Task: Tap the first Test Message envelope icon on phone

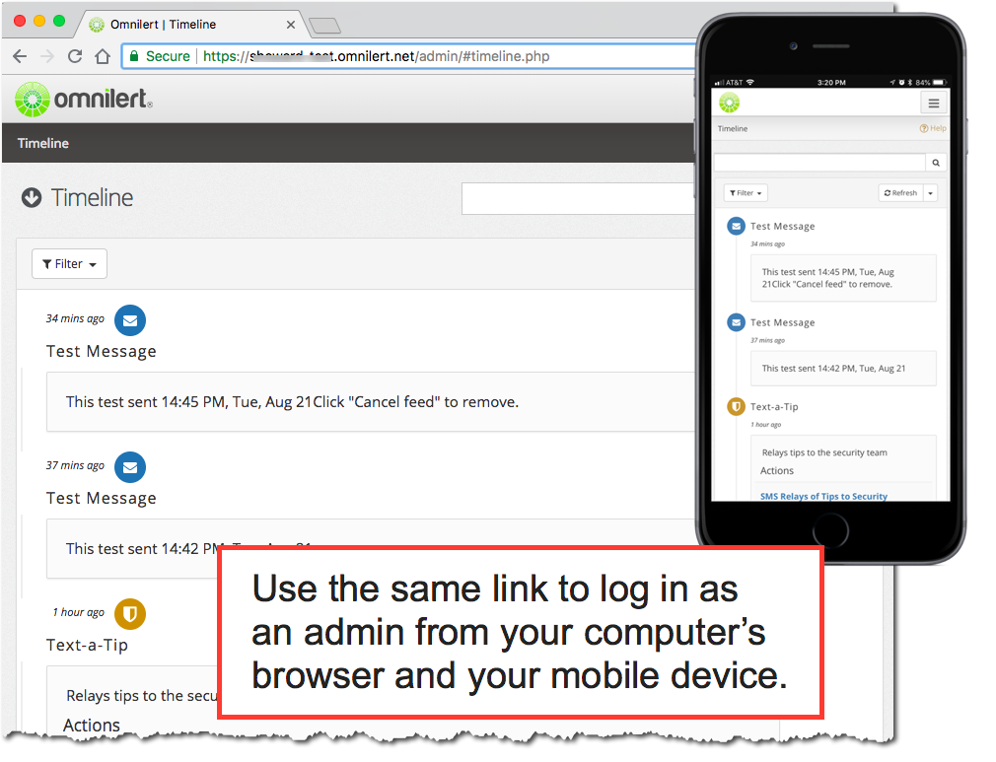Action: click(736, 226)
